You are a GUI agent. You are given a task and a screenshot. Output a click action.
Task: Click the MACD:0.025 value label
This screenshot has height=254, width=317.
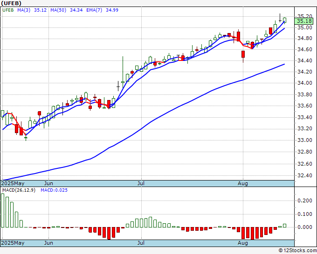(54, 190)
